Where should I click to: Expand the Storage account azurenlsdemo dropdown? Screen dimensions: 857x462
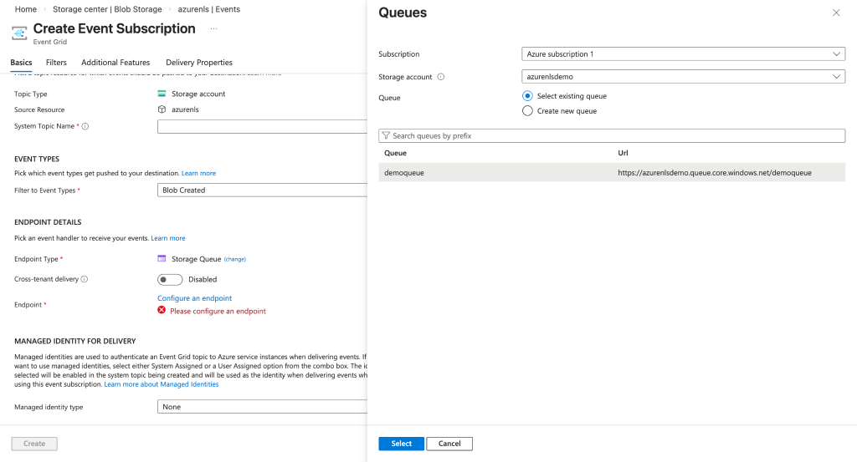(x=683, y=76)
